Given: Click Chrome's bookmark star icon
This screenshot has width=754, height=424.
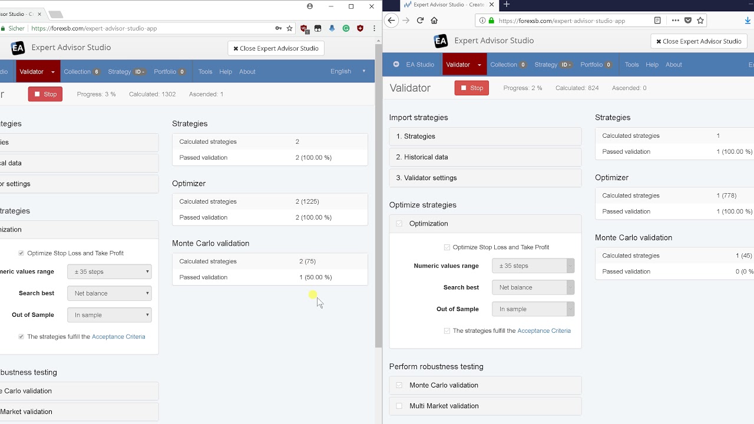Looking at the screenshot, I should coord(289,28).
